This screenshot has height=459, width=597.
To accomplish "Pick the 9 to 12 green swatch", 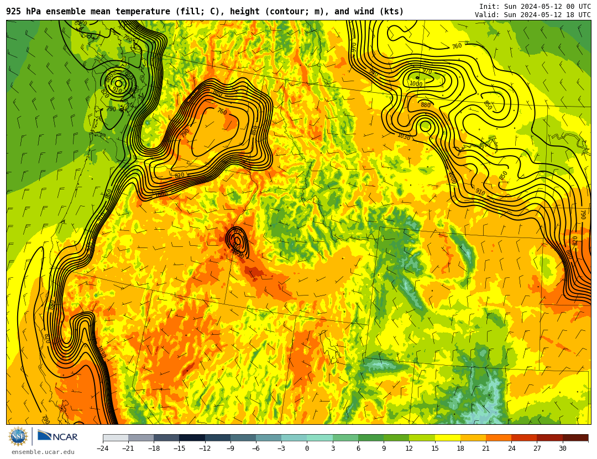I will pyautogui.click(x=396, y=437).
